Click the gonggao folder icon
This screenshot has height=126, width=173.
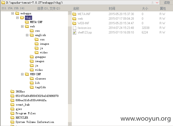tap(32, 57)
